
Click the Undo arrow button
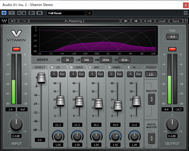pyautogui.click(x=13, y=21)
